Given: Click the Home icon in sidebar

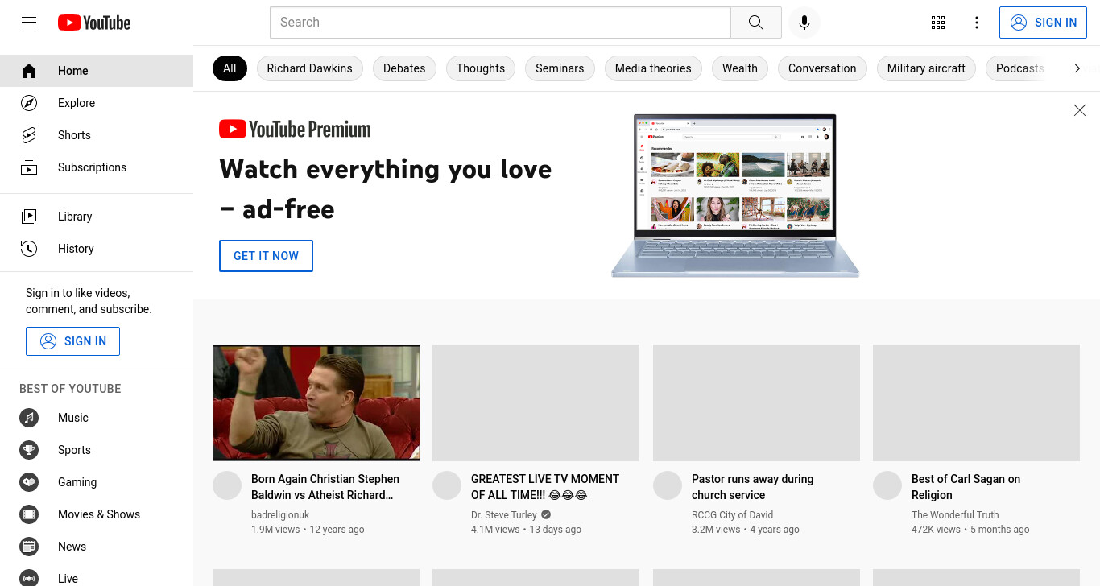Looking at the screenshot, I should pyautogui.click(x=29, y=71).
